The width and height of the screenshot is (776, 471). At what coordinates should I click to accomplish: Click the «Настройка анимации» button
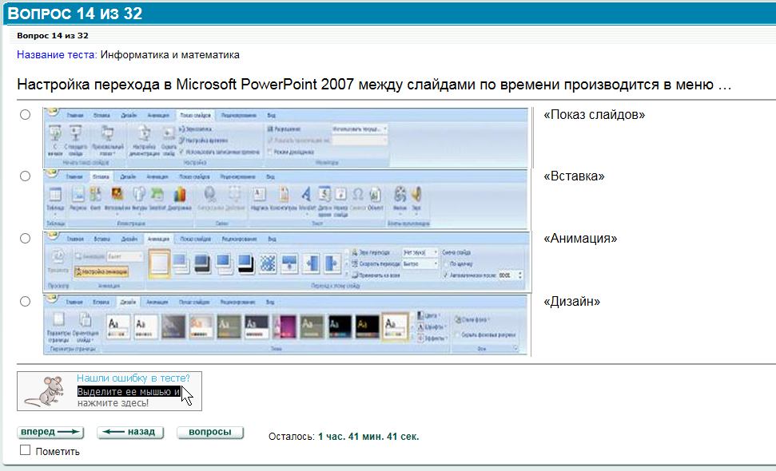pos(101,271)
